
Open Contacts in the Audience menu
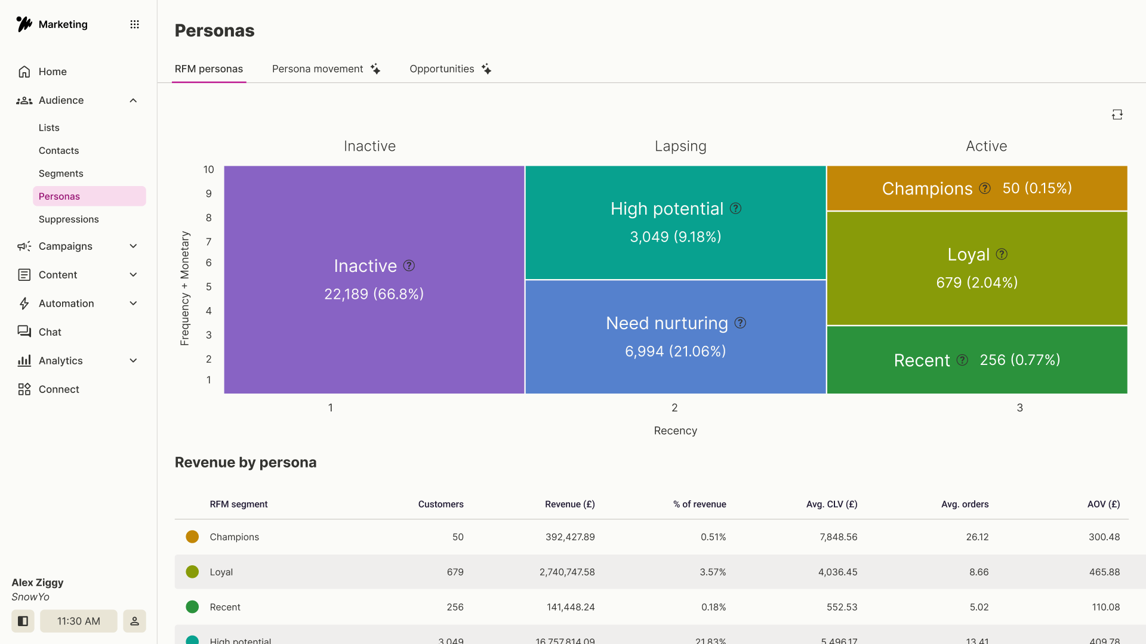[58, 151]
